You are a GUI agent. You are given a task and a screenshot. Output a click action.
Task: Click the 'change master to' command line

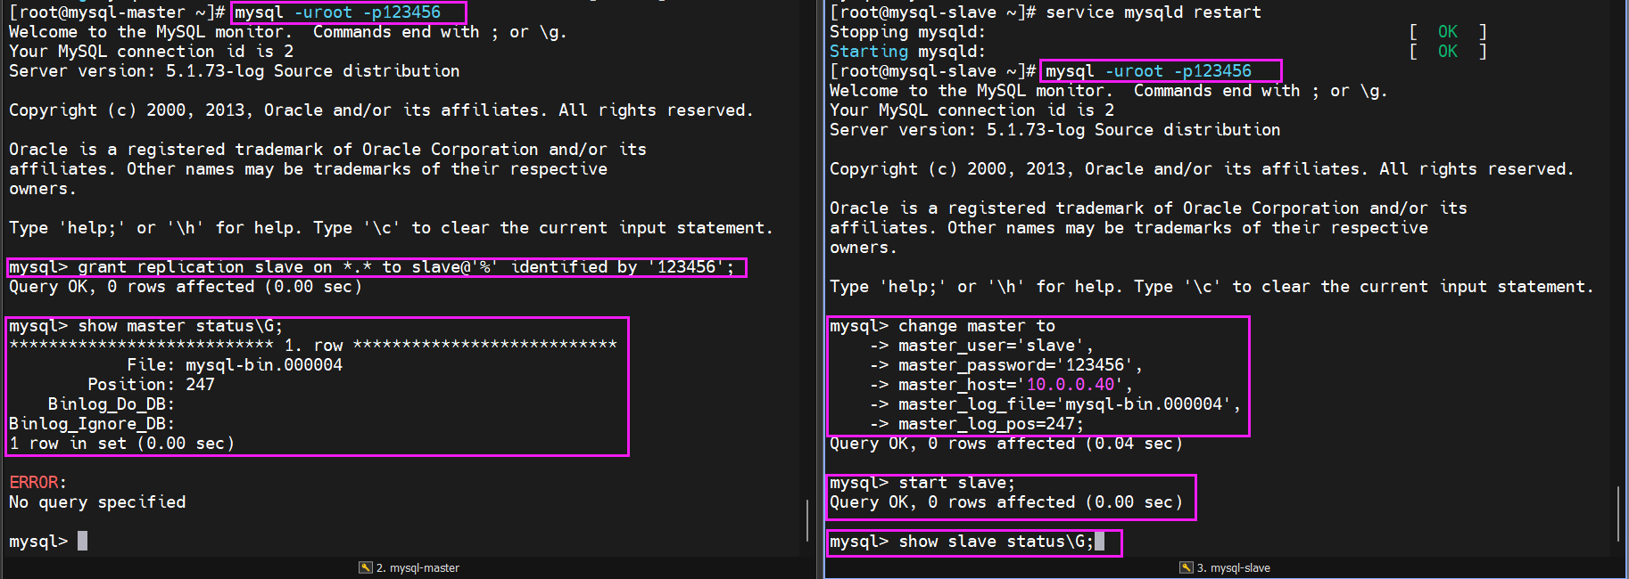tap(942, 326)
